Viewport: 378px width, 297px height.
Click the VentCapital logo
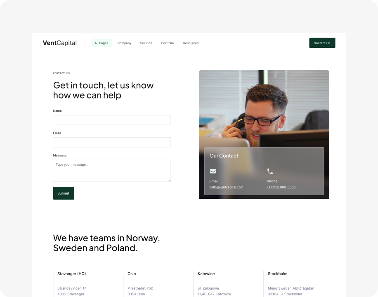[x=60, y=43]
